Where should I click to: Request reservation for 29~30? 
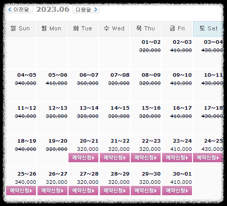click(x=146, y=191)
